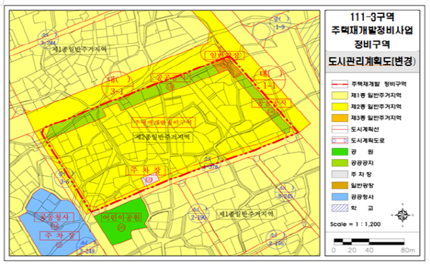
Task: Click the green 공원 legend swatch
Action: pyautogui.click(x=340, y=152)
